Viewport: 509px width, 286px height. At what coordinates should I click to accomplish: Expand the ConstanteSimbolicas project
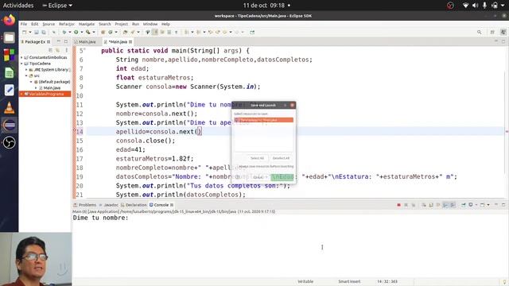coord(21,57)
